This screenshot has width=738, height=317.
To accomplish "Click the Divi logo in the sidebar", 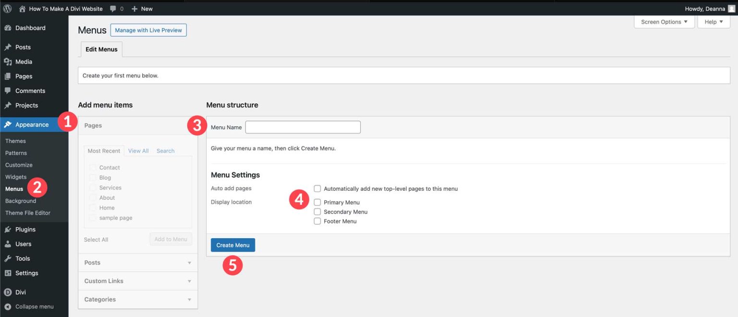I will coord(7,292).
